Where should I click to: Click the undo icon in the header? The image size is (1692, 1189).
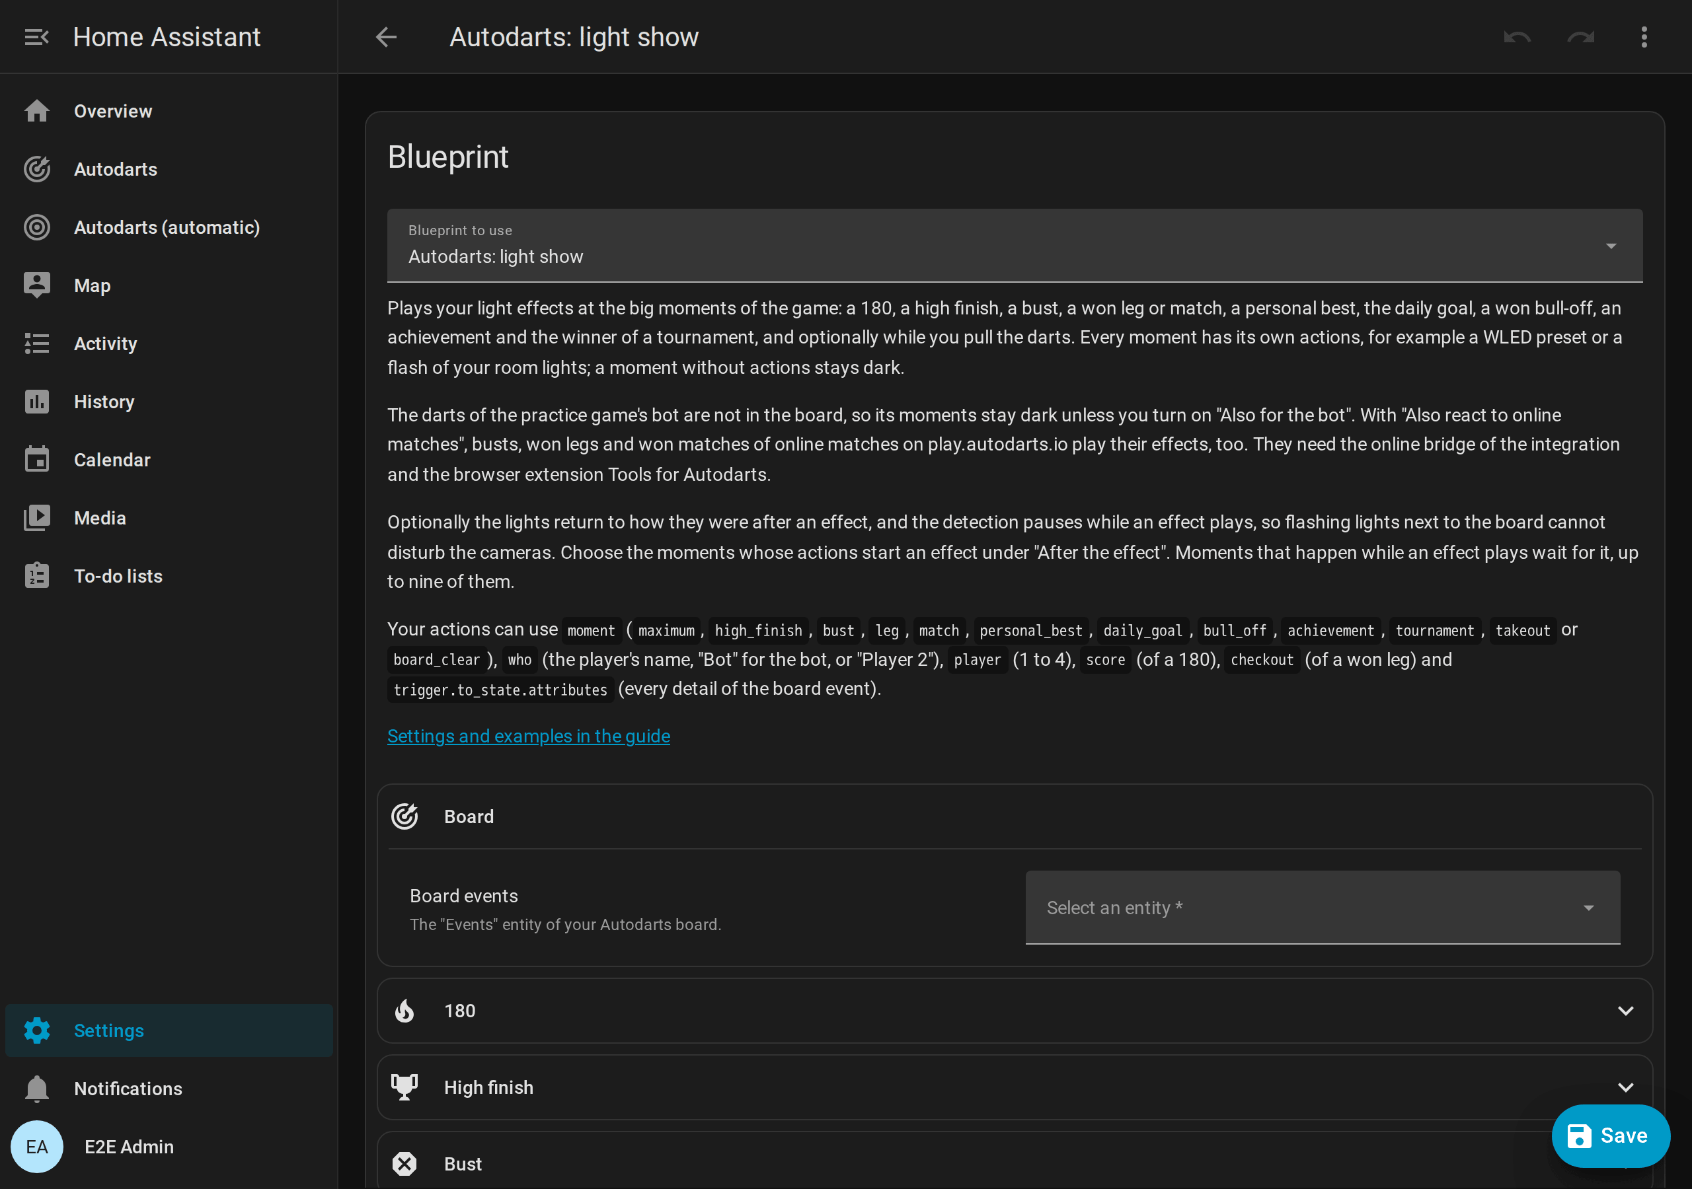click(x=1517, y=37)
